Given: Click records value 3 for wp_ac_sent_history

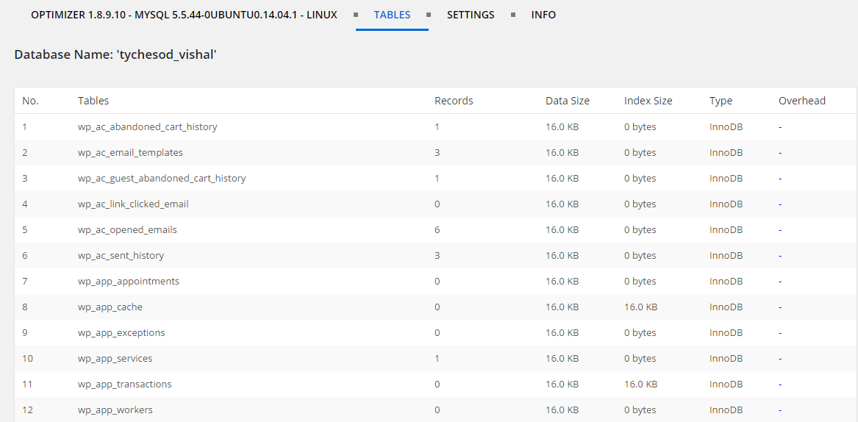Looking at the screenshot, I should point(437,256).
